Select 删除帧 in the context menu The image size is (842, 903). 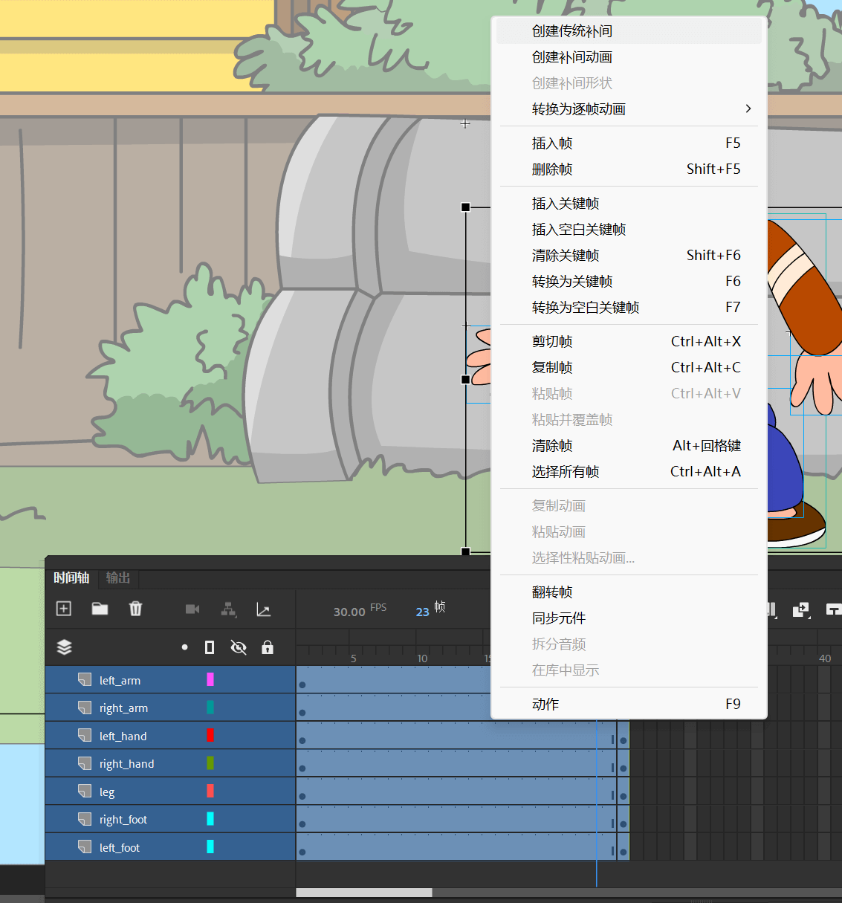pos(629,169)
